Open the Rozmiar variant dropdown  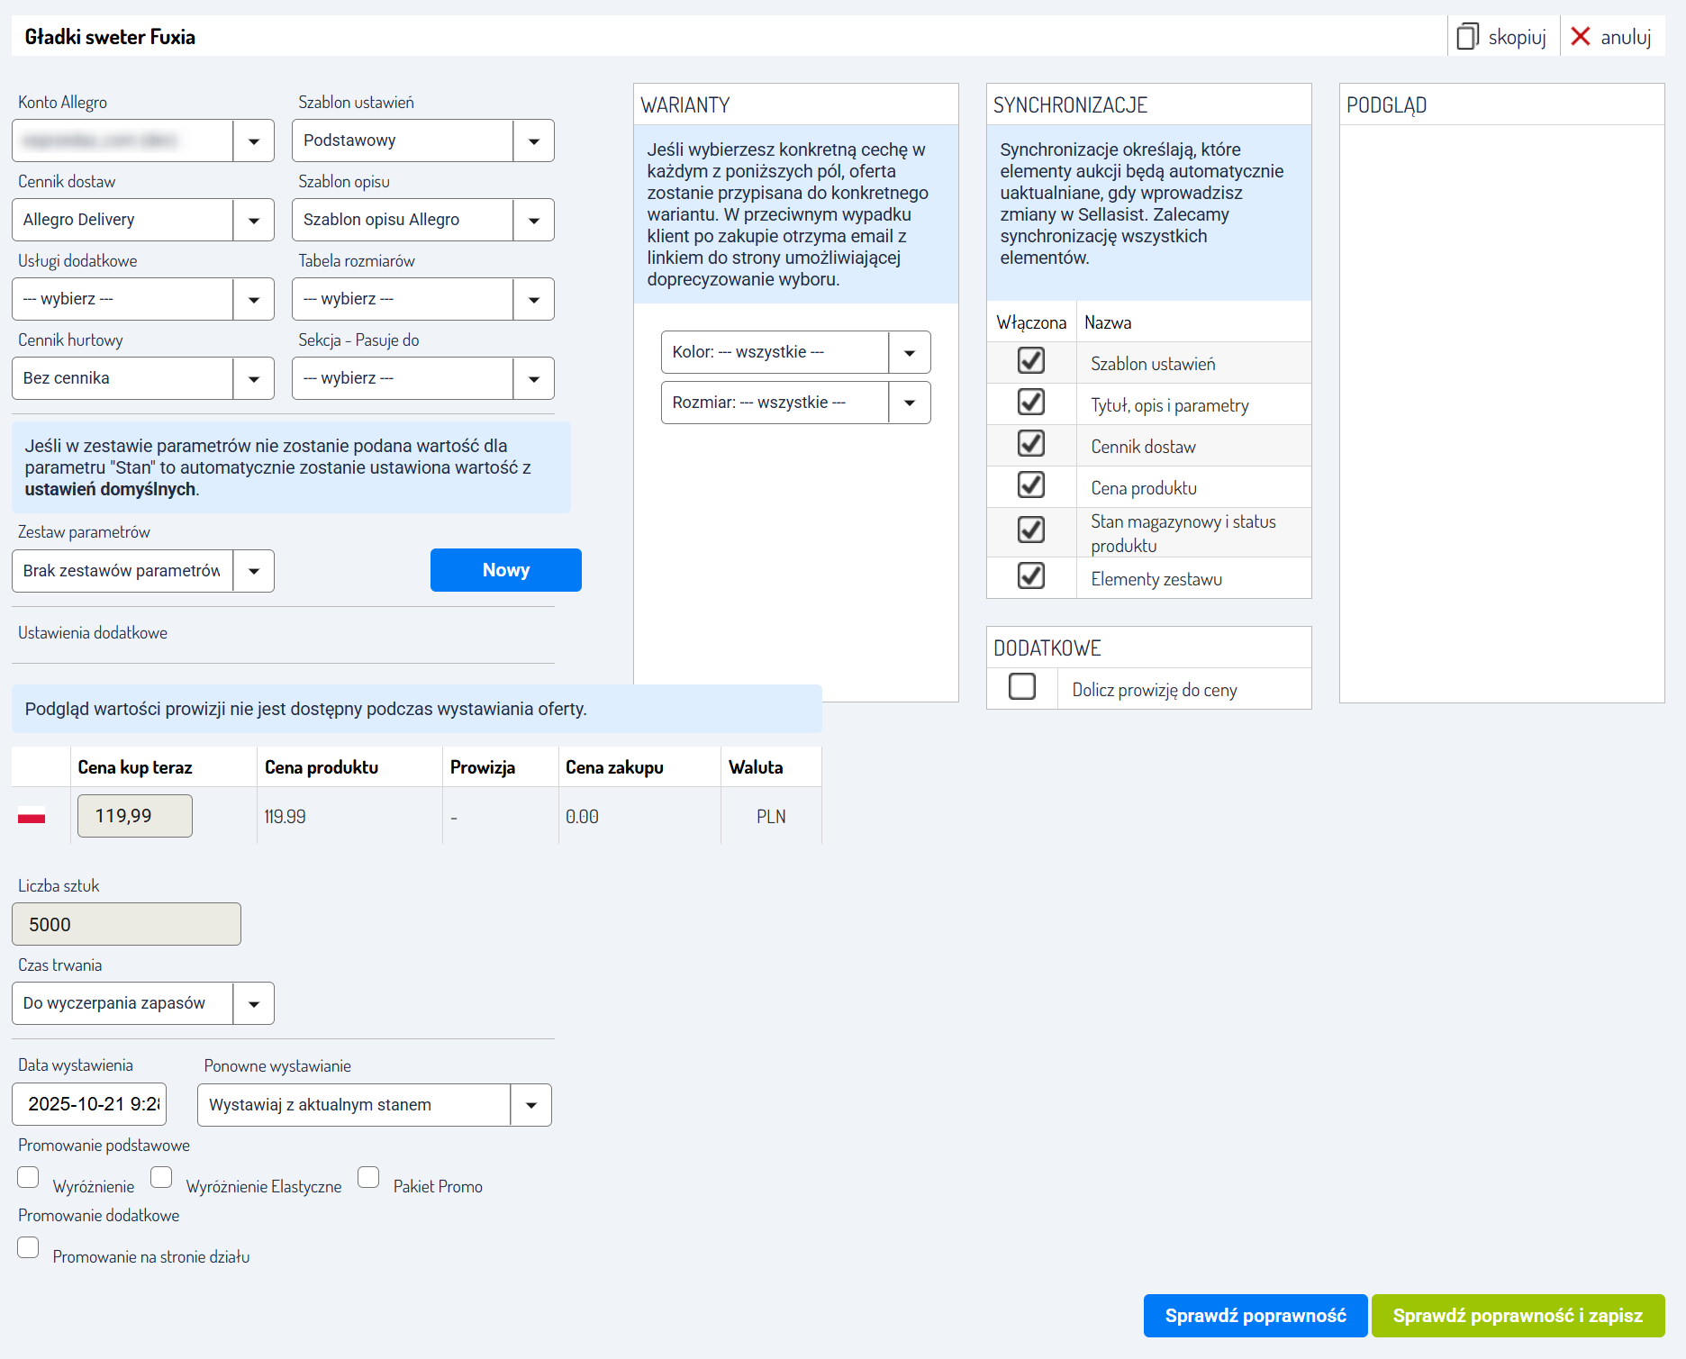tap(910, 403)
